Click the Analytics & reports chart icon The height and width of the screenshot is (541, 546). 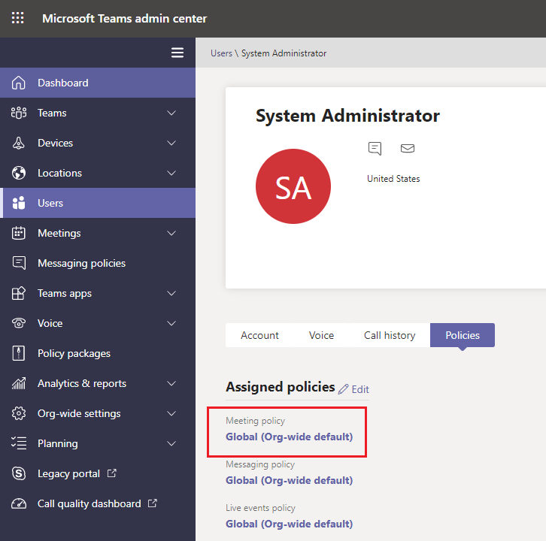pyautogui.click(x=19, y=383)
